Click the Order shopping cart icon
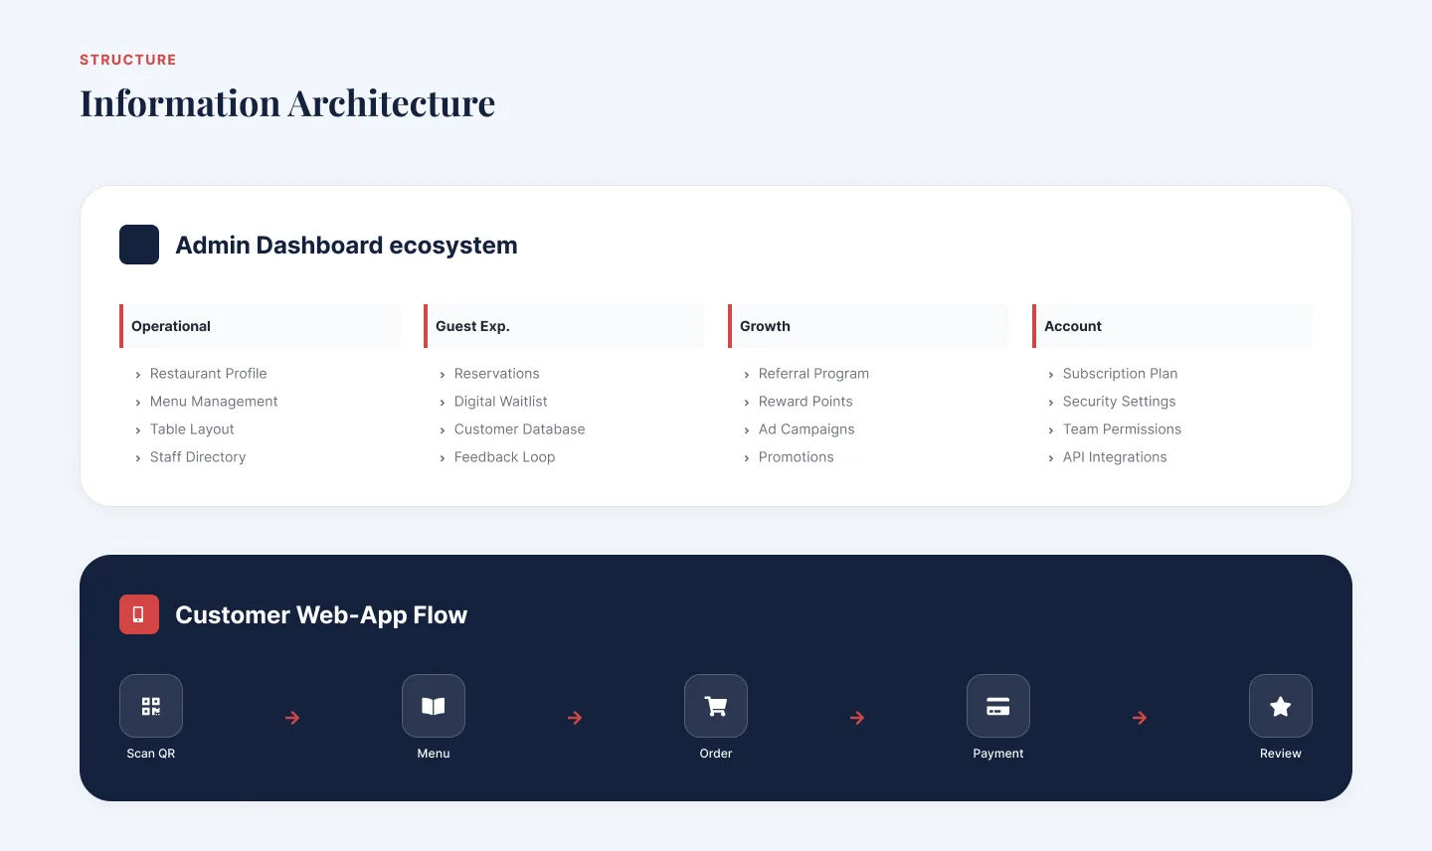The image size is (1432, 851). (x=716, y=706)
